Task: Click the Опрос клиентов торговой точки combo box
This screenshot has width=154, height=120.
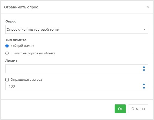Action: 76,29
